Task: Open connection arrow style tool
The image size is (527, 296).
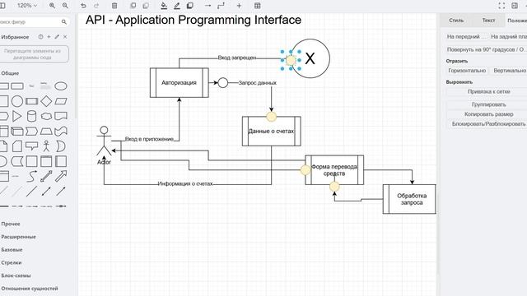Action: (x=208, y=6)
